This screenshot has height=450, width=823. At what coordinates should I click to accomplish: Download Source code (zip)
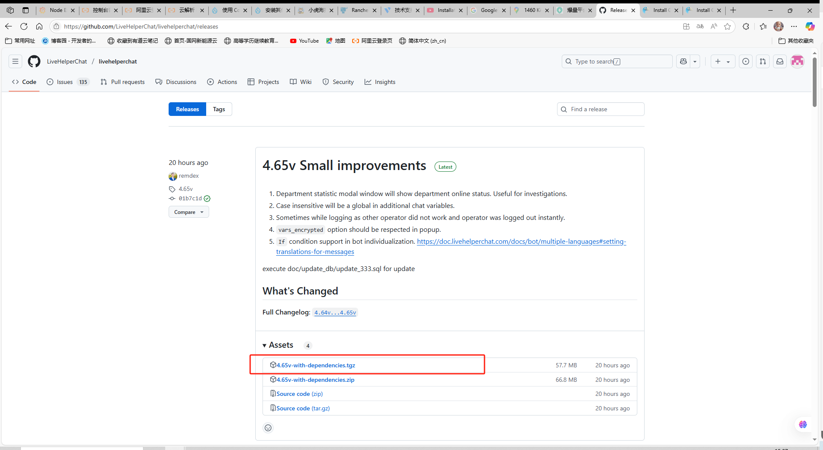(300, 394)
